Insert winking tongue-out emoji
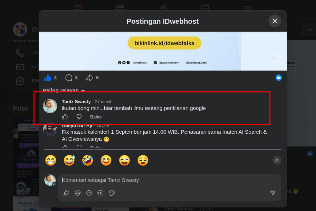Screen dimensions: 316x211 [124, 160]
